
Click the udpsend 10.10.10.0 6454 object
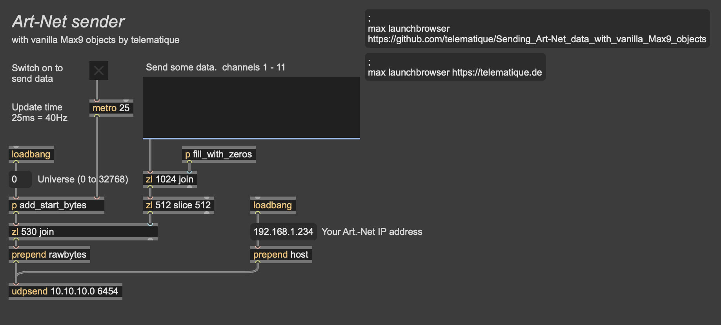(x=65, y=291)
